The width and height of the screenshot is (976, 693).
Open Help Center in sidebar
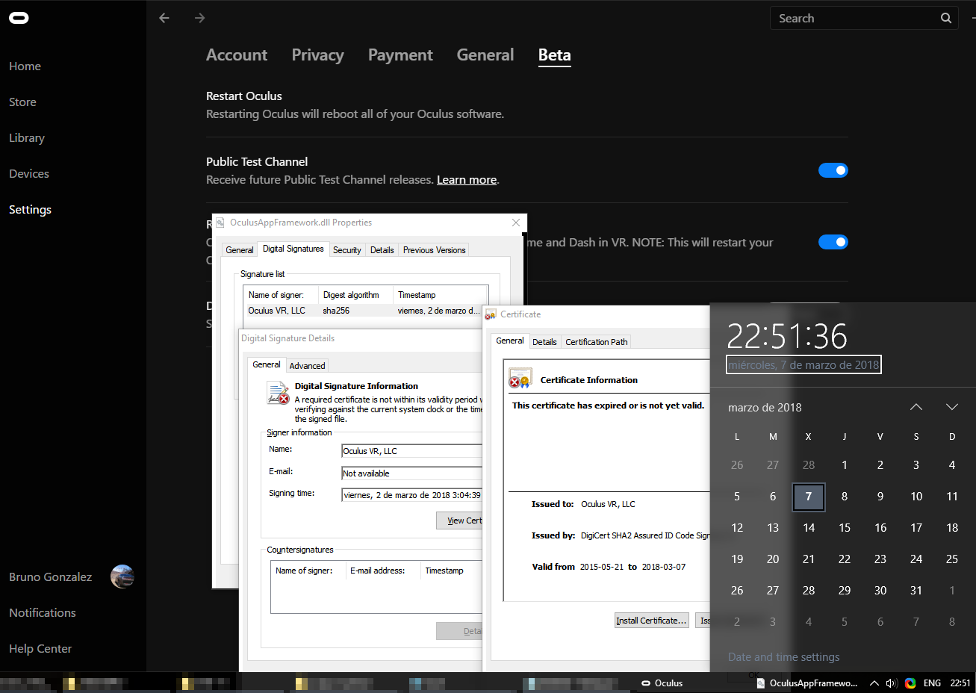coord(40,649)
